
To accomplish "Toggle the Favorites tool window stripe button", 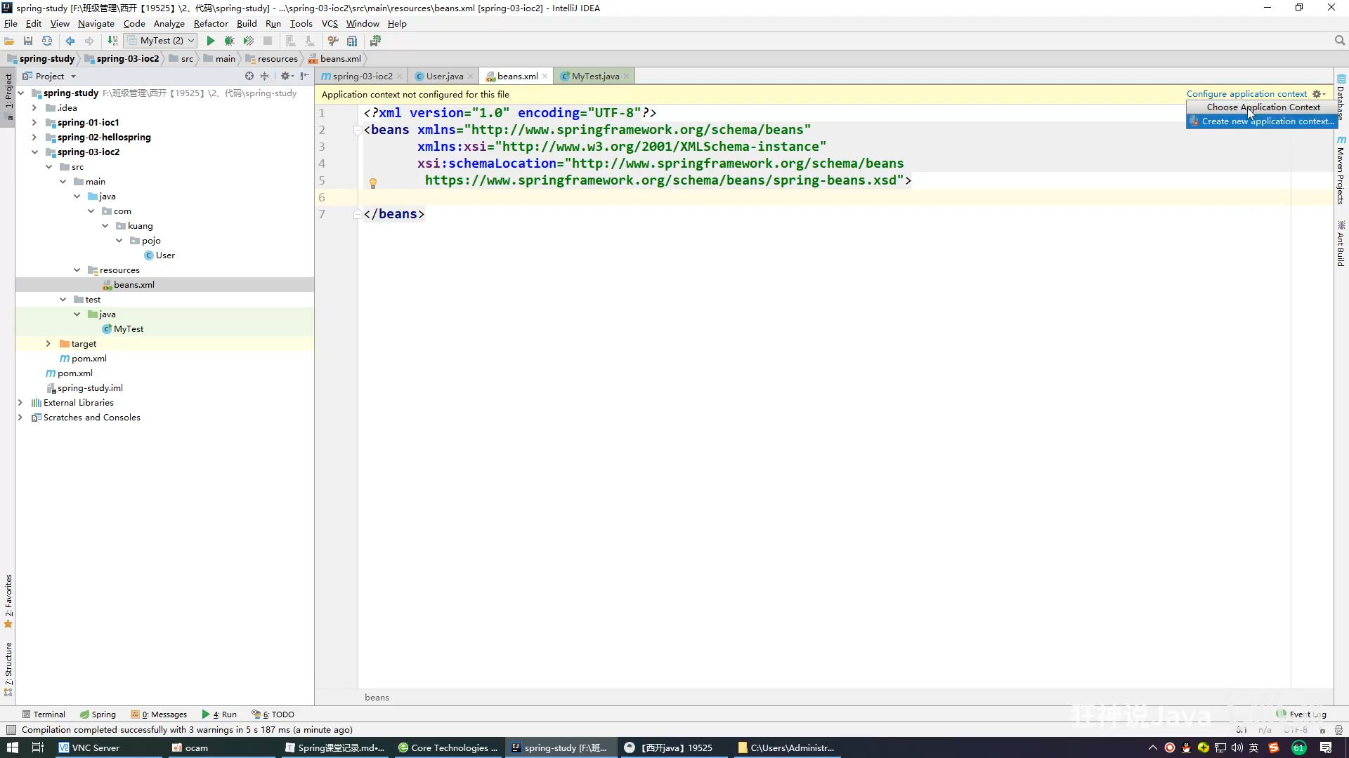I will (8, 601).
